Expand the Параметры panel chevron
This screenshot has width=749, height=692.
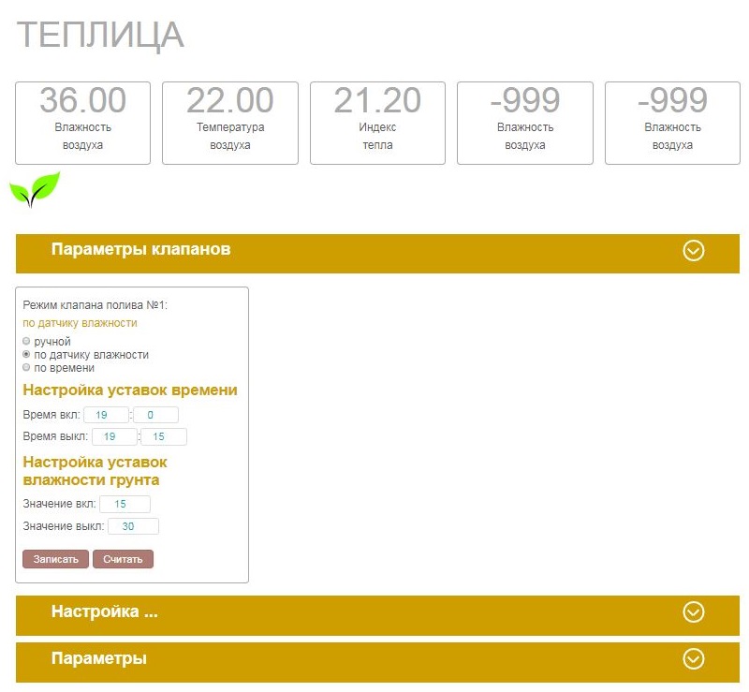693,658
